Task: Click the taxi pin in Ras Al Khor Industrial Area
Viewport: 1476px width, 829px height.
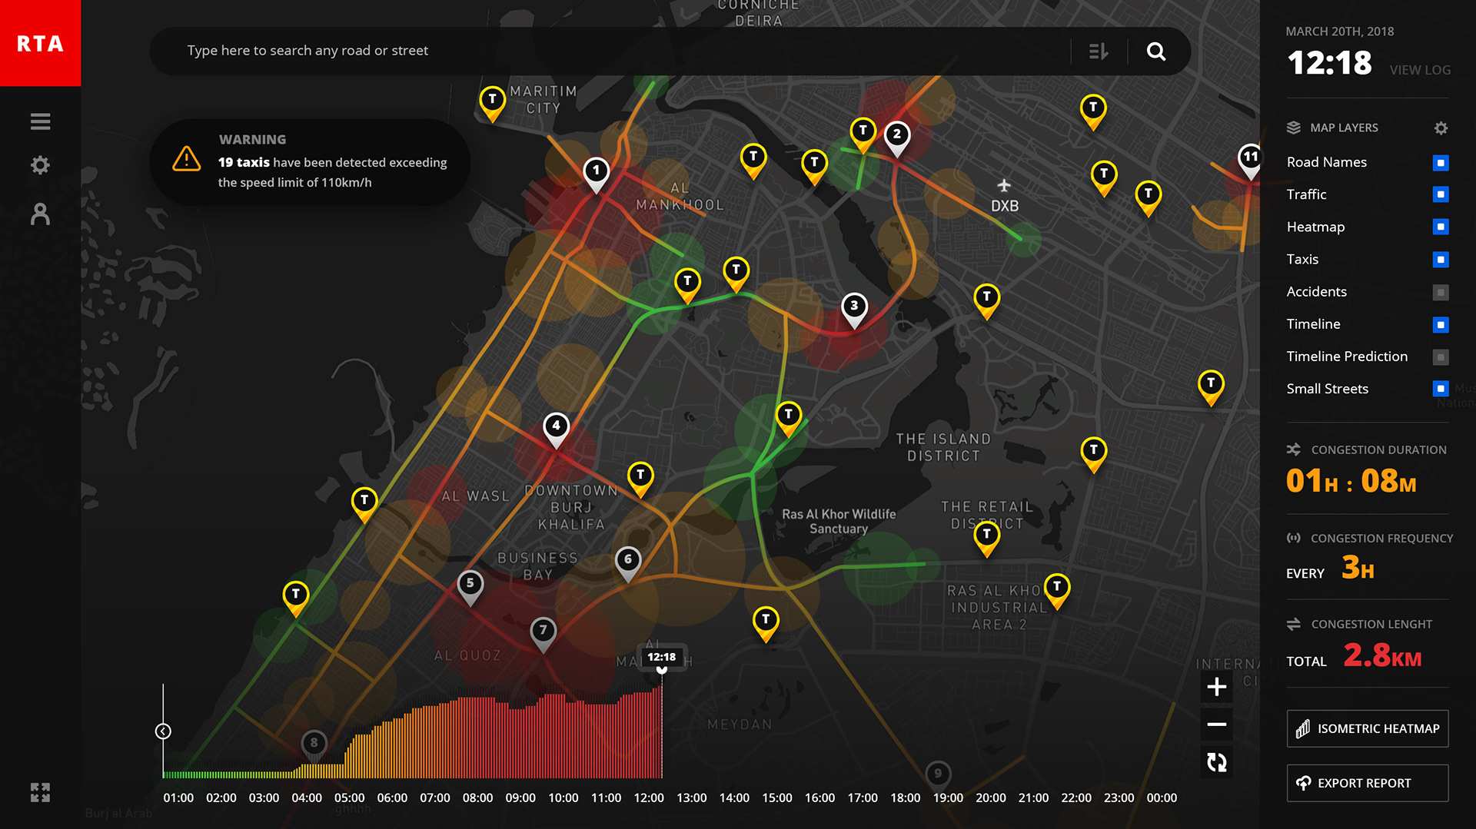Action: coord(1057,590)
